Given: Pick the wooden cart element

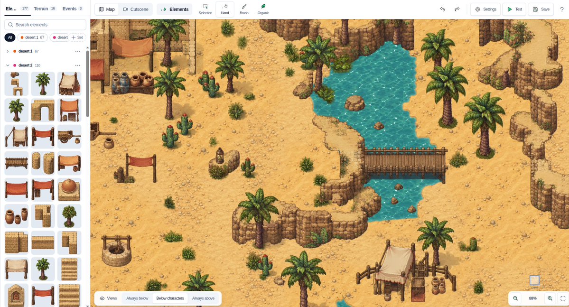Looking at the screenshot, I should 69,137.
